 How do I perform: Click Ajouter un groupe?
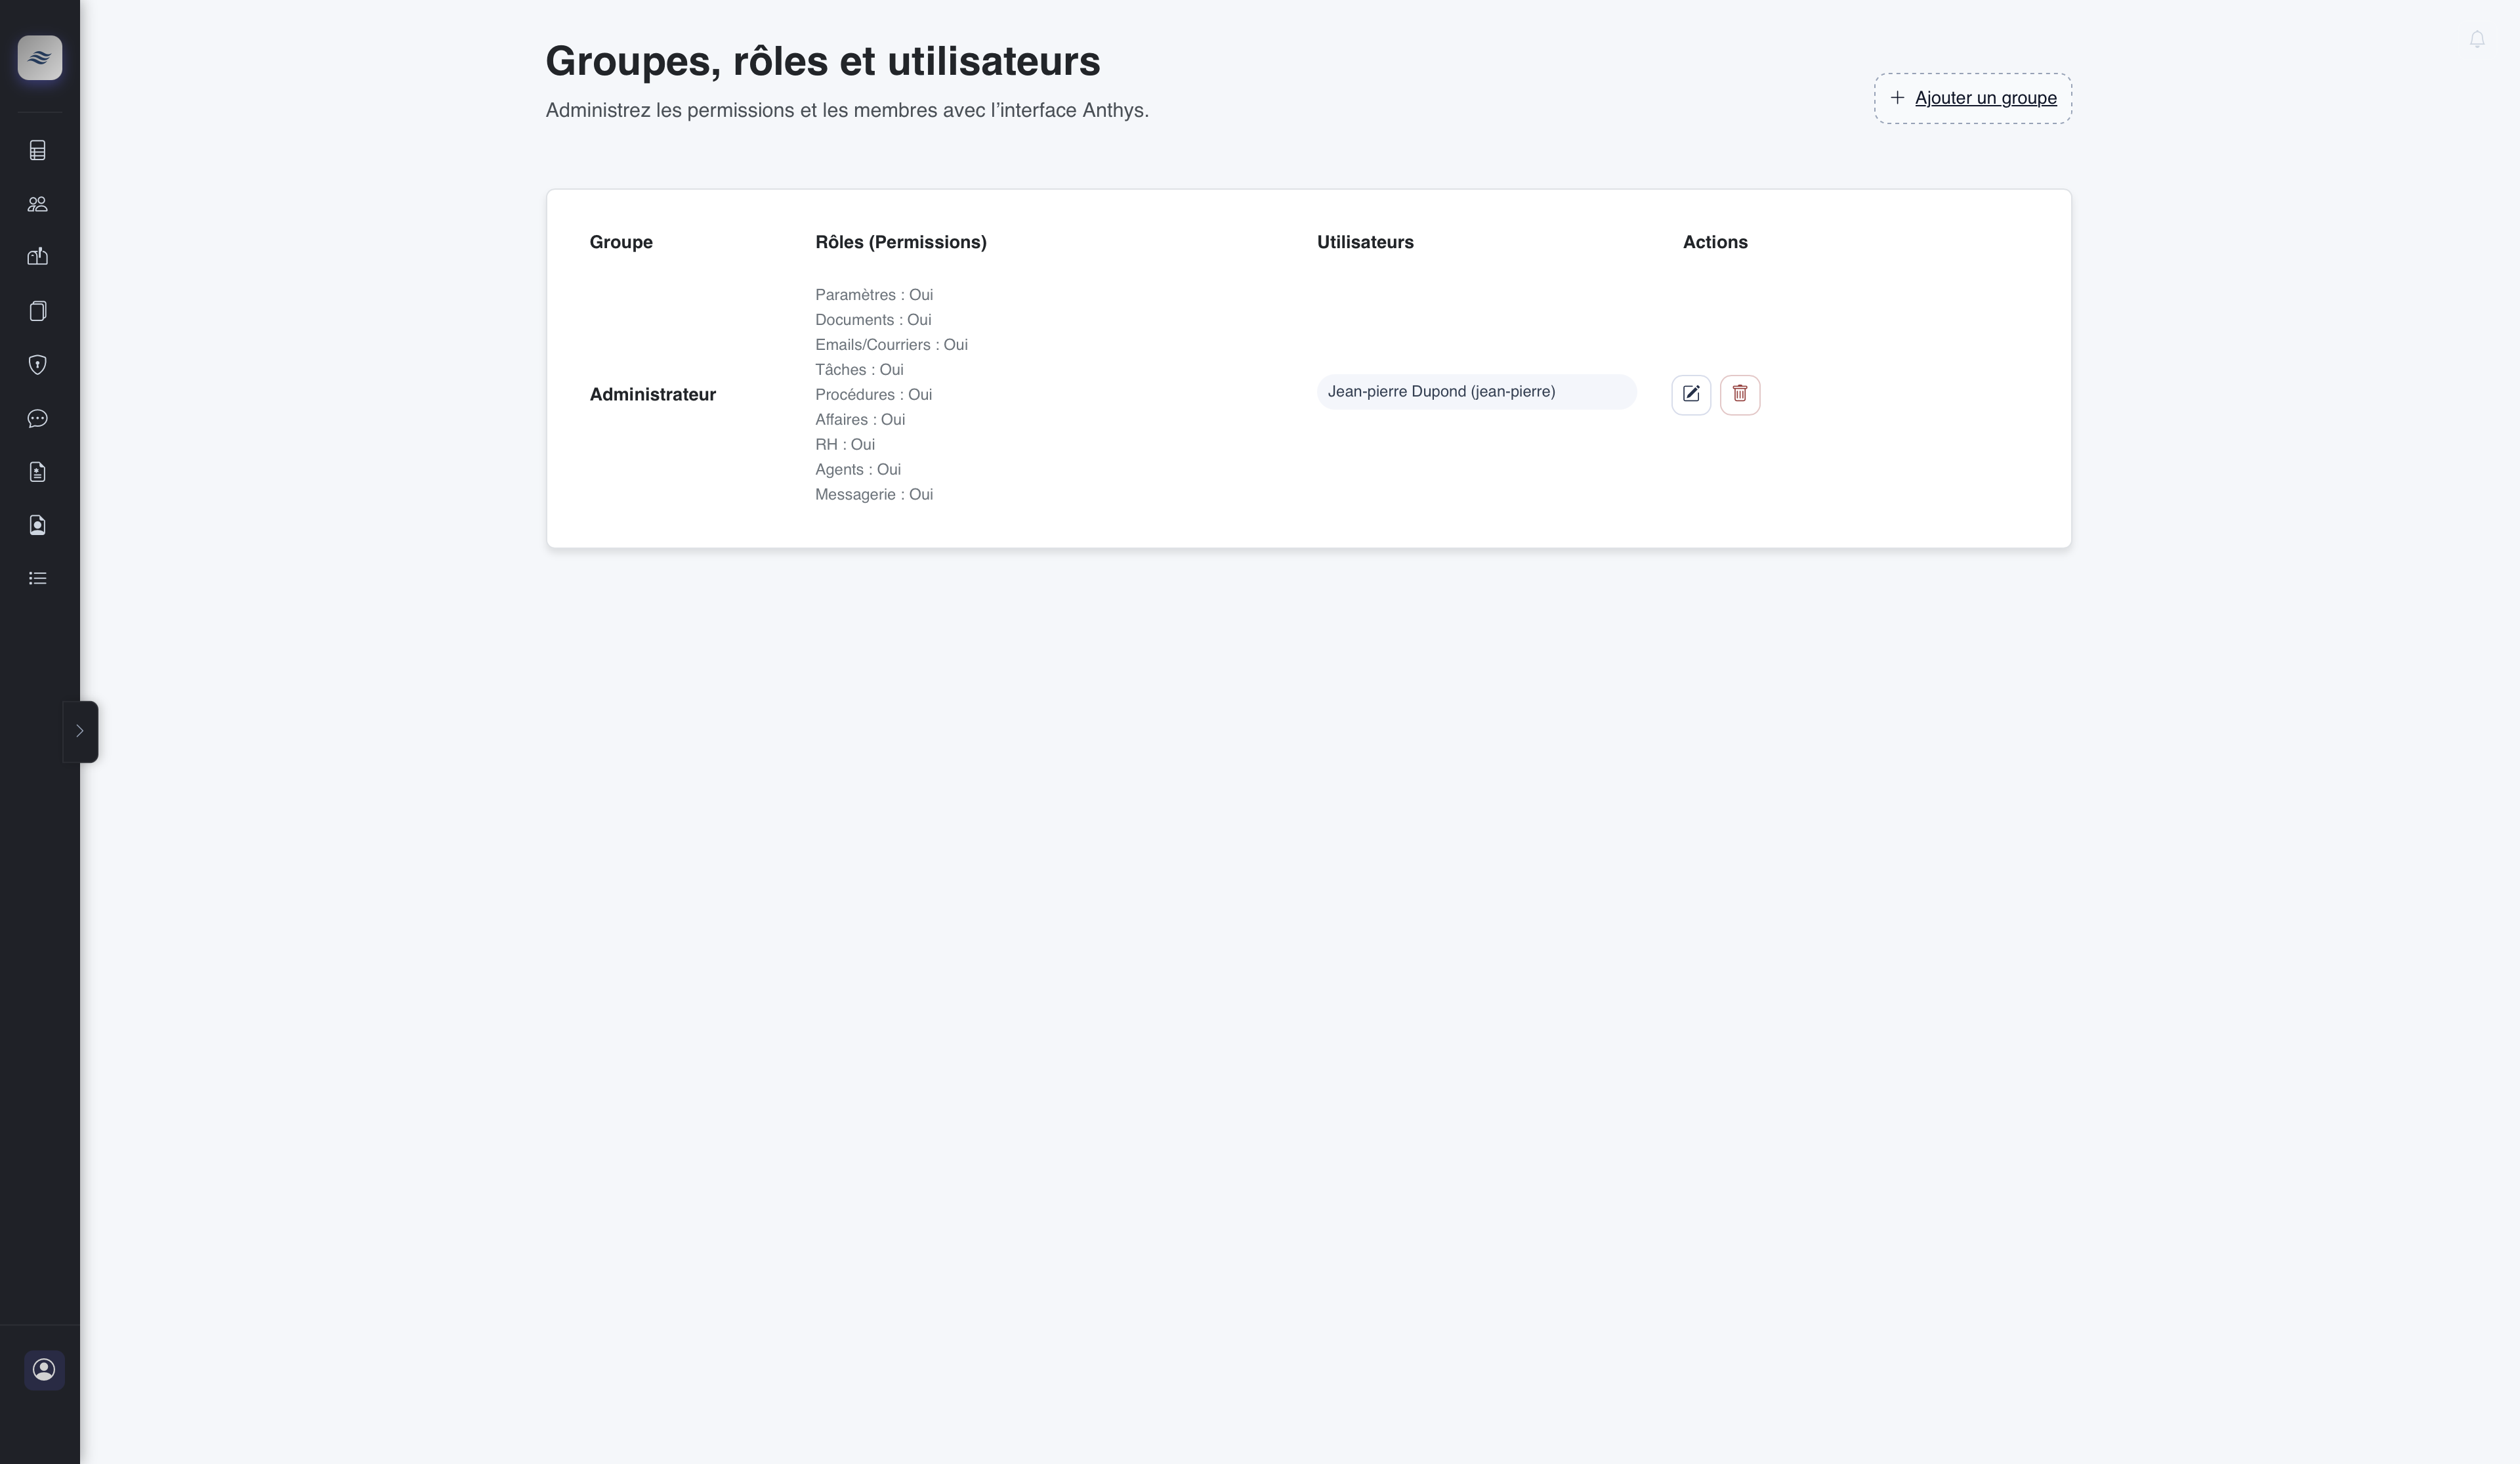pos(1986,98)
